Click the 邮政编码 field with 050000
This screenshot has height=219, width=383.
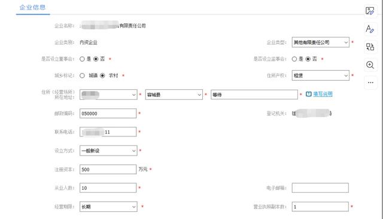coord(108,114)
